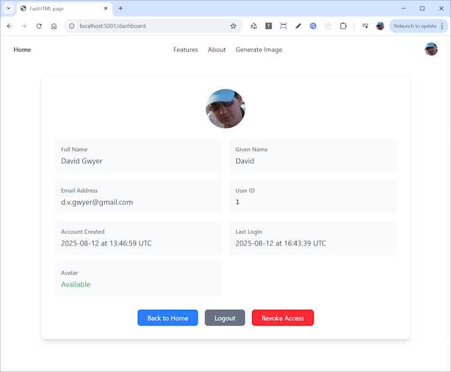The width and height of the screenshot is (451, 372).
Task: Click the 'Full Name' label
Action: click(x=74, y=149)
